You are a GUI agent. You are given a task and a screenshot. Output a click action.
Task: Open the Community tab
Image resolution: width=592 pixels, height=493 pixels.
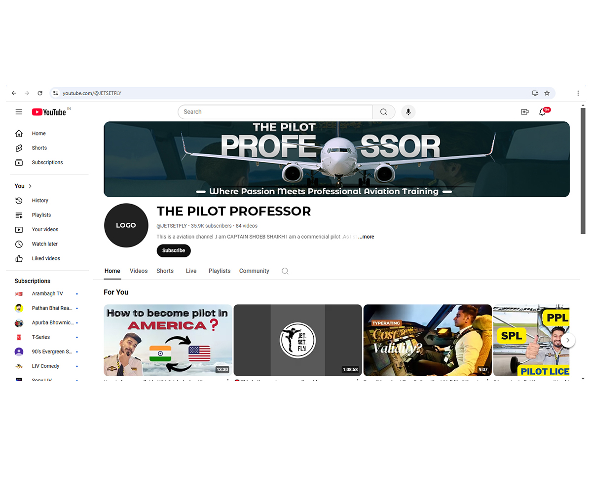pos(254,271)
